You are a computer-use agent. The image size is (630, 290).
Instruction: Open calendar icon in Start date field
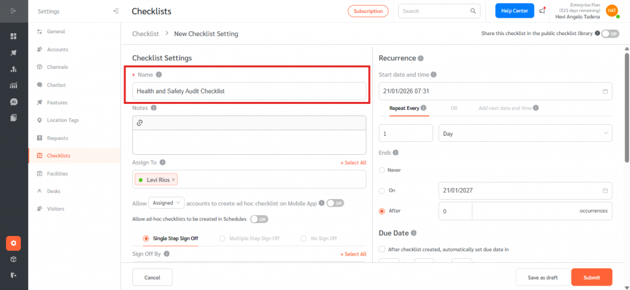click(x=605, y=92)
